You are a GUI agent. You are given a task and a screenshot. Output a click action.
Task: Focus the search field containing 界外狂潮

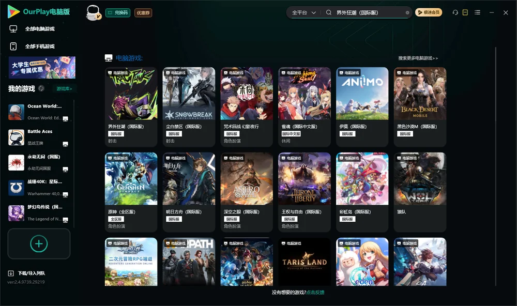click(369, 12)
